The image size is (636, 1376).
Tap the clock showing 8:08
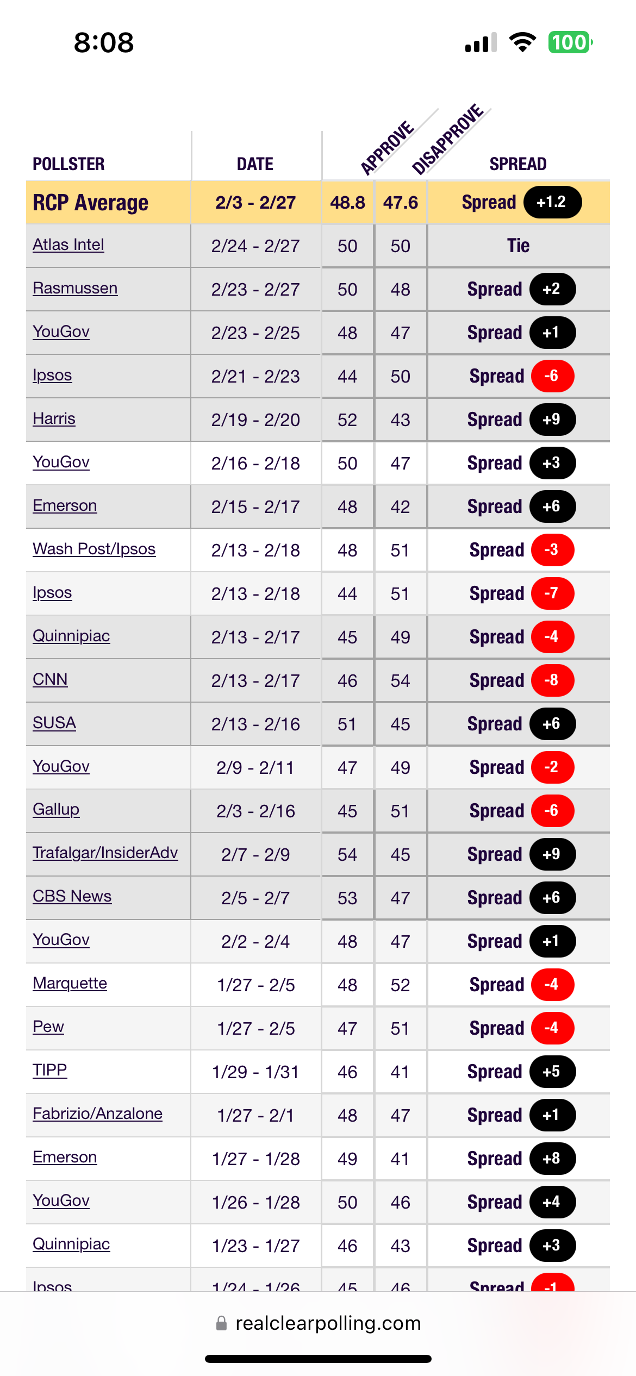[x=104, y=42]
